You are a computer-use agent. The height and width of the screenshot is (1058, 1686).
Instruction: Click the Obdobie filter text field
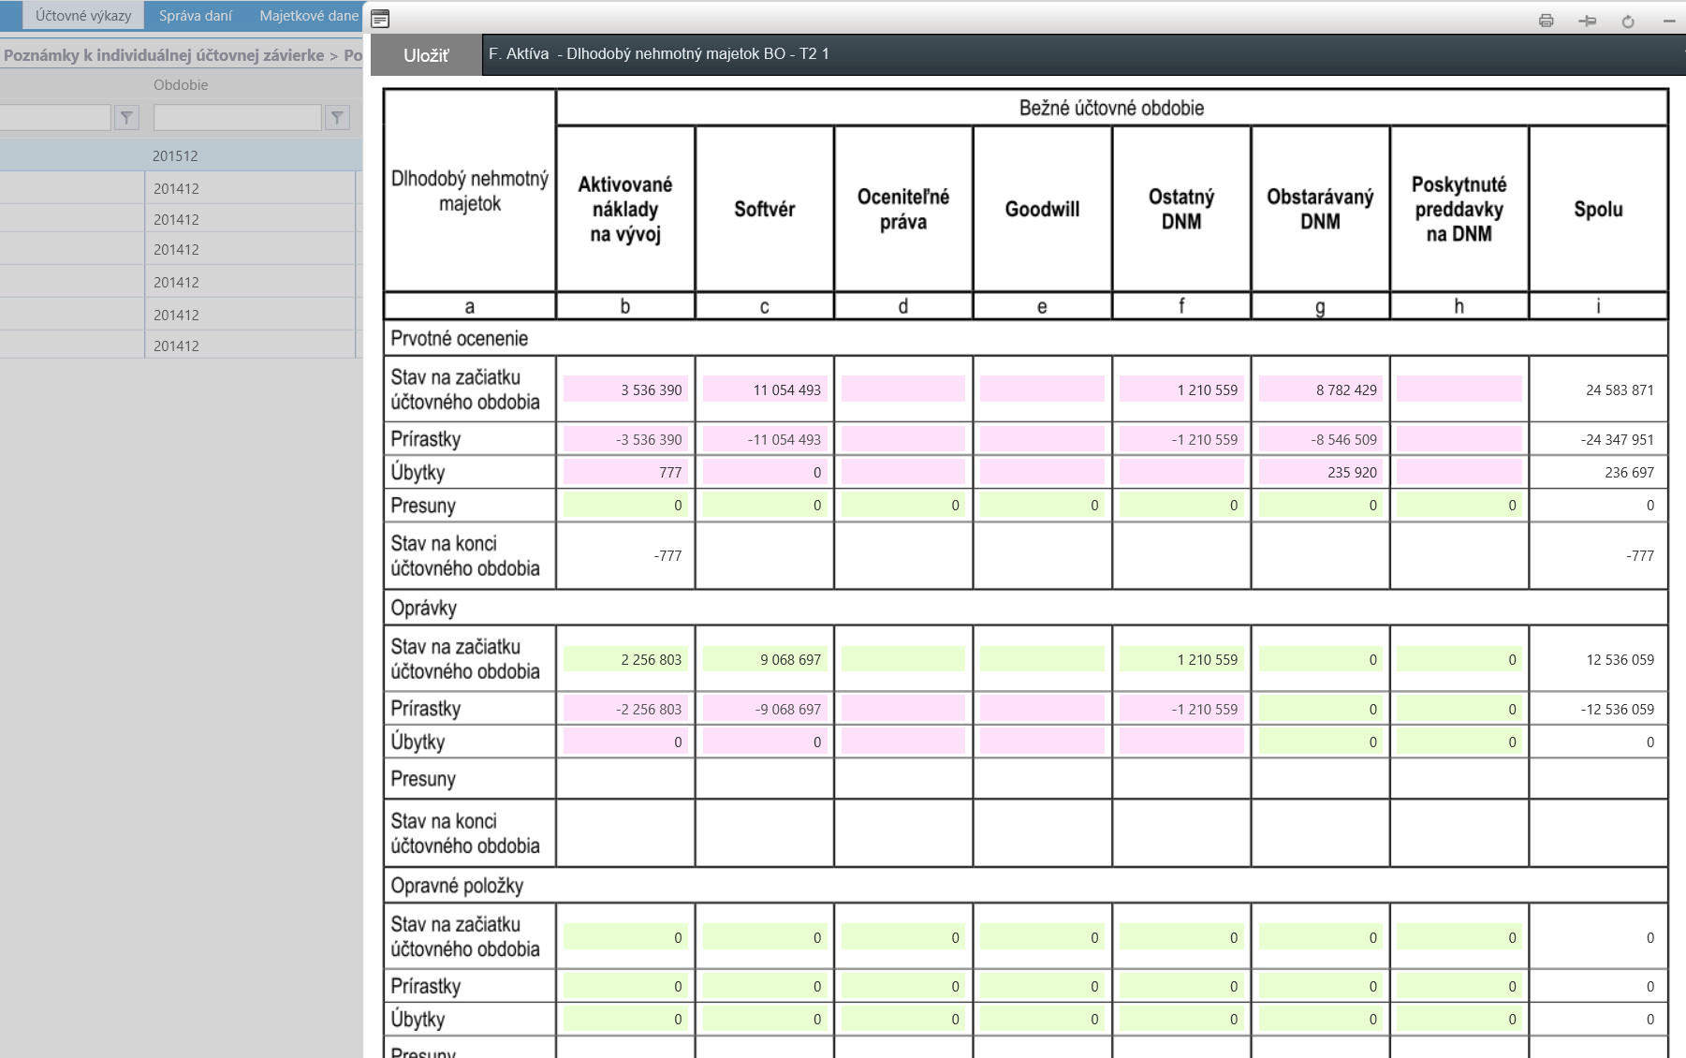(x=237, y=117)
